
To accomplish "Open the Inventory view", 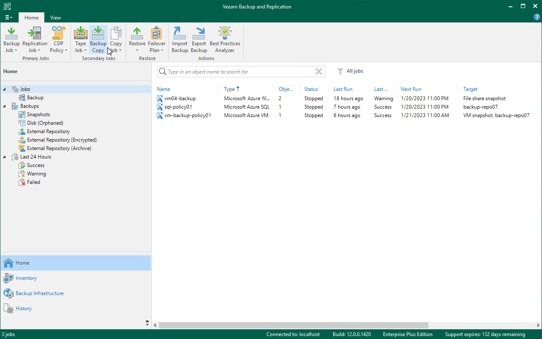I will [x=26, y=278].
